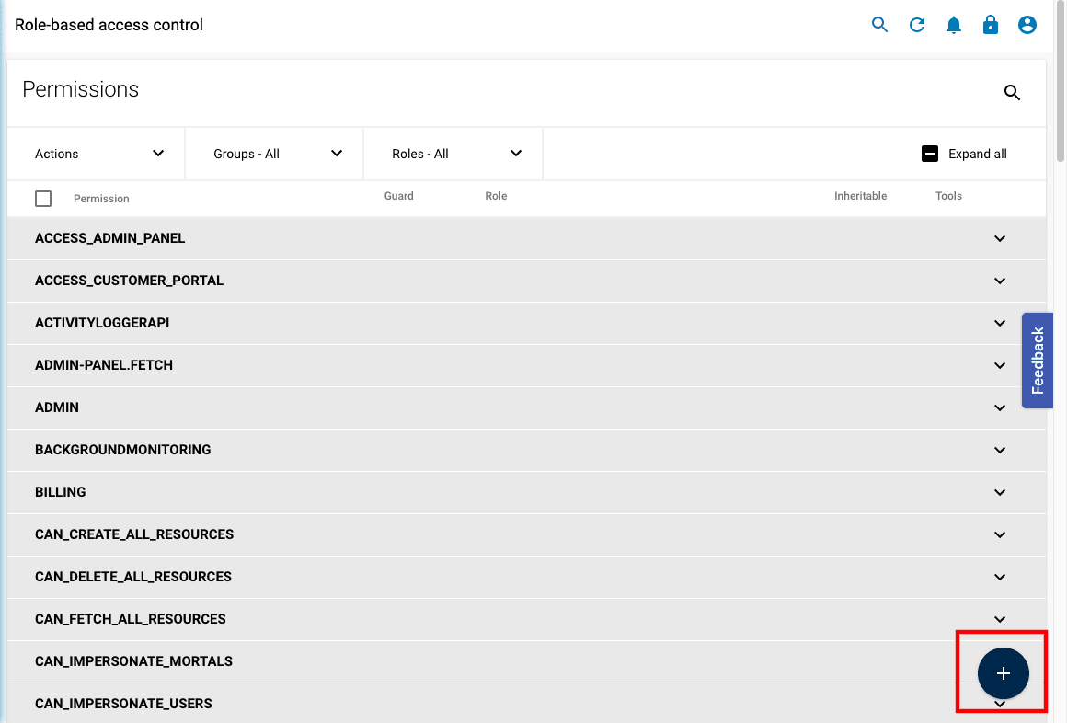Select the Role-based access control title

(108, 25)
